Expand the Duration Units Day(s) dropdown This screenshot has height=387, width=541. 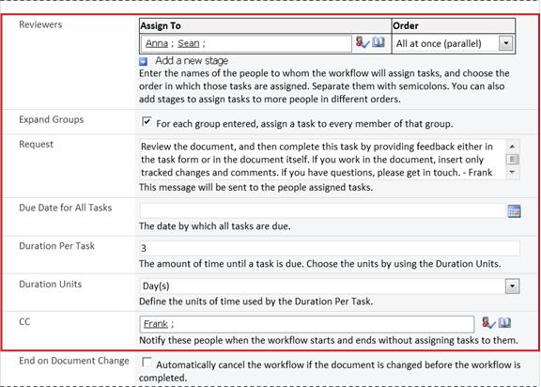point(513,286)
